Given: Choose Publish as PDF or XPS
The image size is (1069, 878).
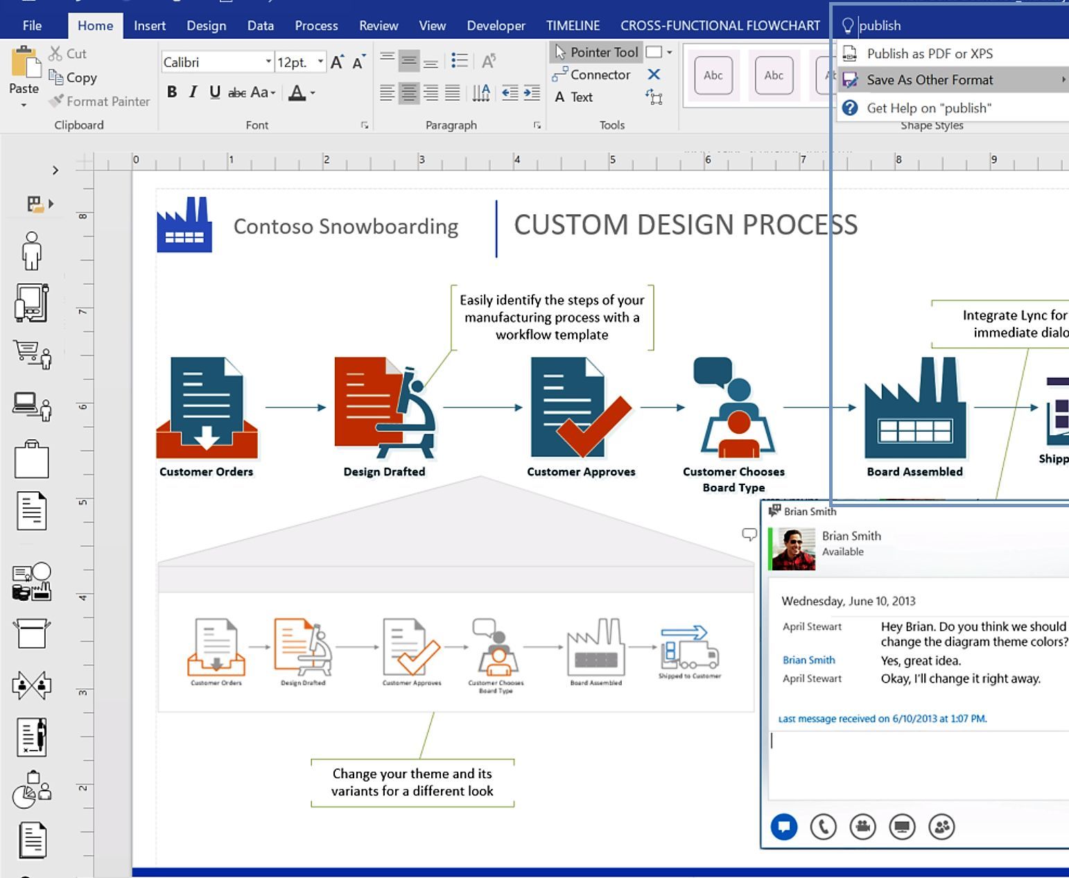Looking at the screenshot, I should [930, 53].
